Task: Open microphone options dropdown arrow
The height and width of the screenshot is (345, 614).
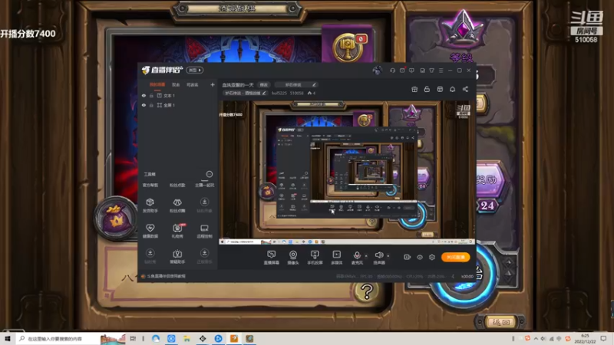Action: point(366,256)
